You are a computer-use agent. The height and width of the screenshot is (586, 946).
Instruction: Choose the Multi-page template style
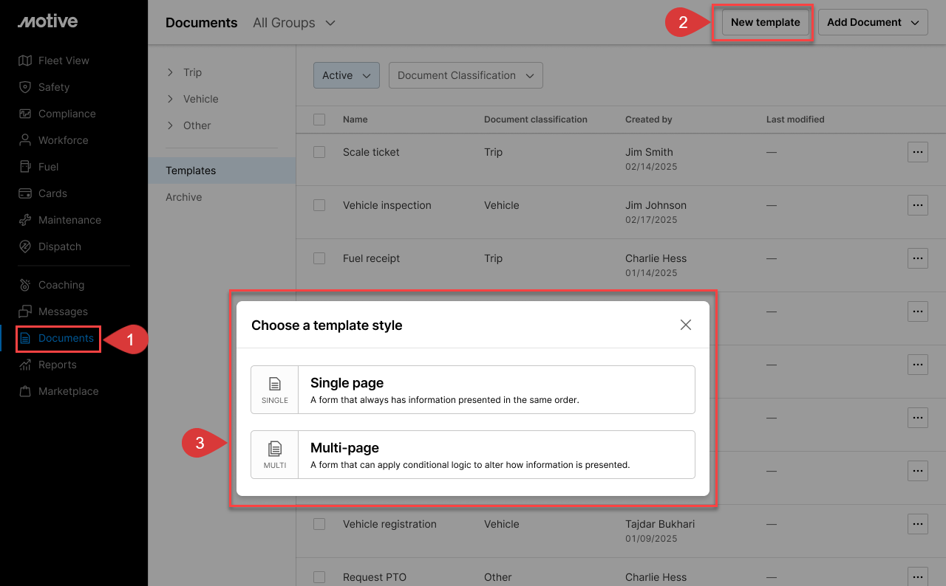pyautogui.click(x=473, y=455)
